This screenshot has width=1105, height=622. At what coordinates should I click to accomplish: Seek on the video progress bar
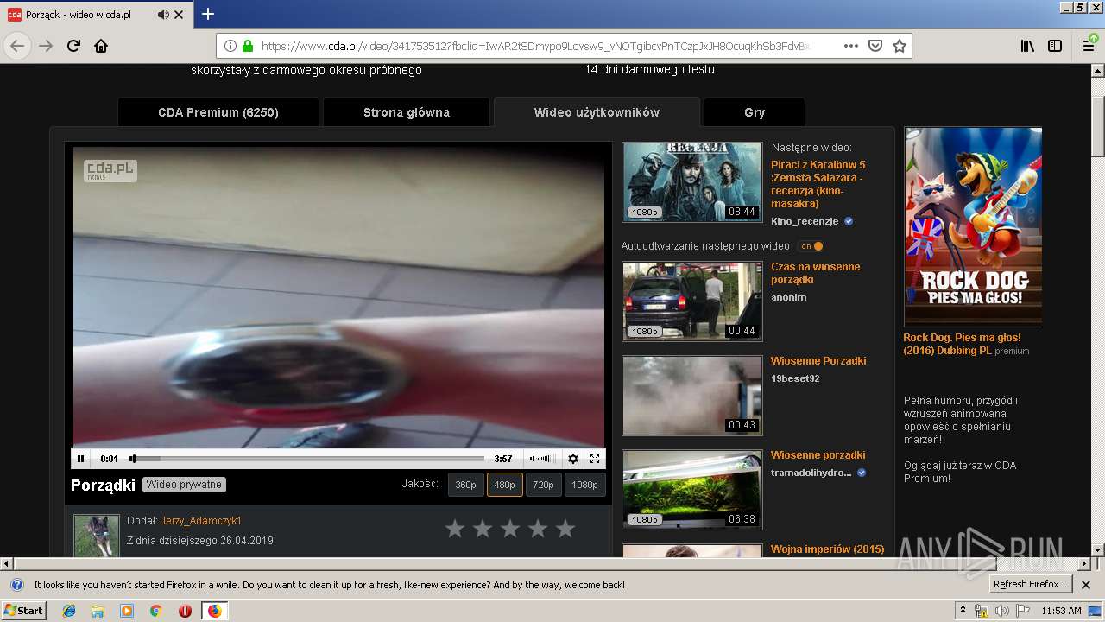306,459
